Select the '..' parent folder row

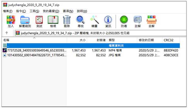[x=91, y=46]
